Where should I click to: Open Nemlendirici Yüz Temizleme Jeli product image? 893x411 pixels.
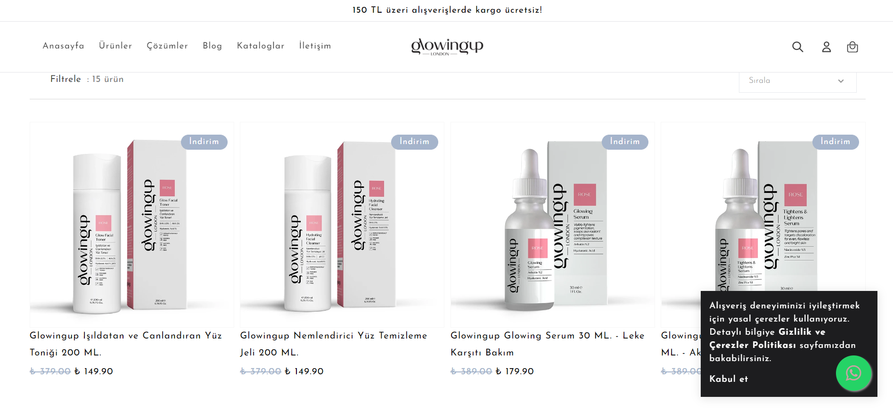(x=342, y=225)
